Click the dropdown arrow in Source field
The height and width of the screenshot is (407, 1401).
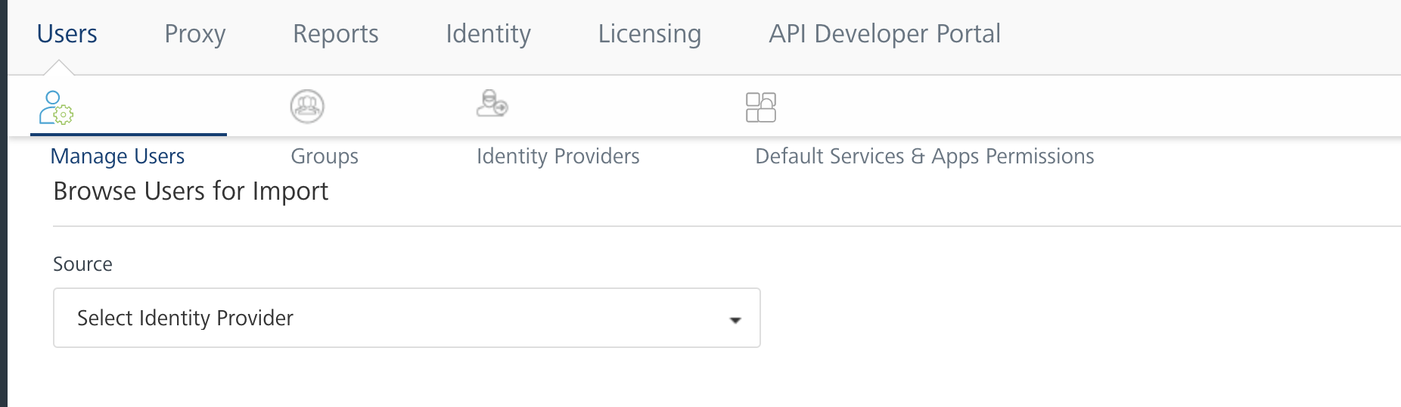click(x=735, y=320)
